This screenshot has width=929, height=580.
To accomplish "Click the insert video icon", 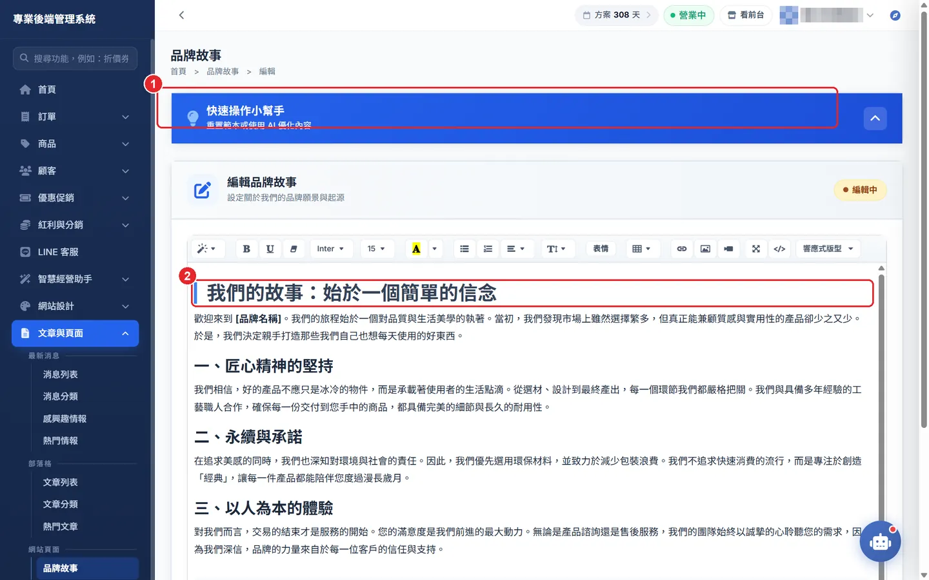I will coord(728,249).
